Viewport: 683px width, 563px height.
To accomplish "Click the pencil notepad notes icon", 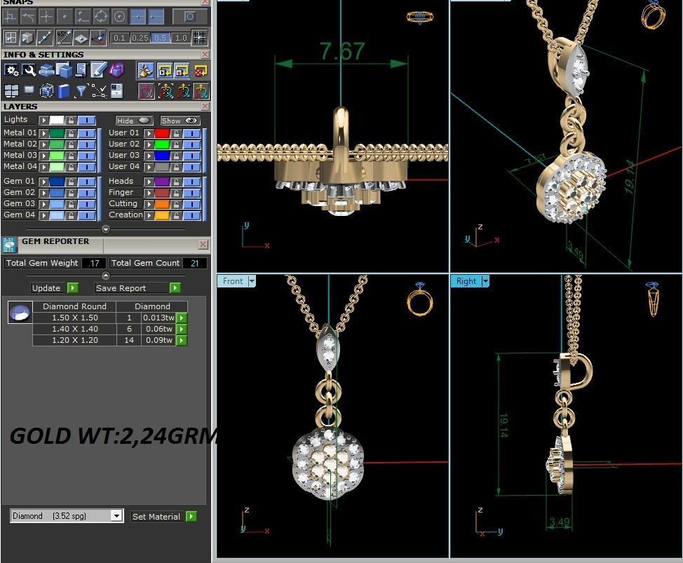I will (x=98, y=70).
